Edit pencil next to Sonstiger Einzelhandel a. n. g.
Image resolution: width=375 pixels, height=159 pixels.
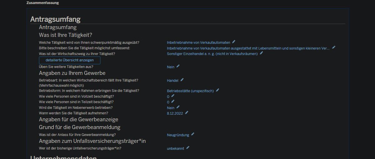coord(262,53)
